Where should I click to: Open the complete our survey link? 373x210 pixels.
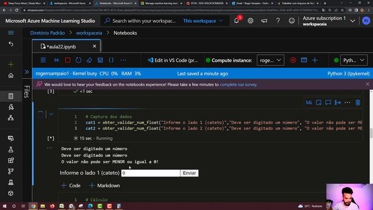238,85
